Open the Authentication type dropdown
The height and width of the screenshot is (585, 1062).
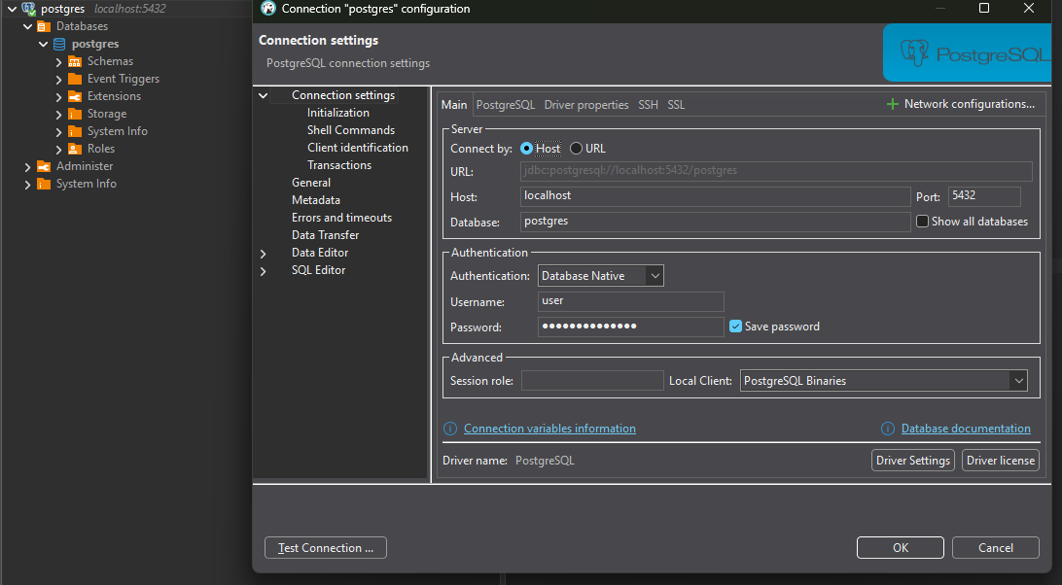pyautogui.click(x=601, y=276)
